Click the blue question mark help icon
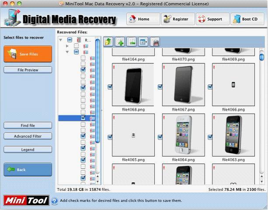Image resolution: width=268 pixels, height=210 pixels. 55,201
